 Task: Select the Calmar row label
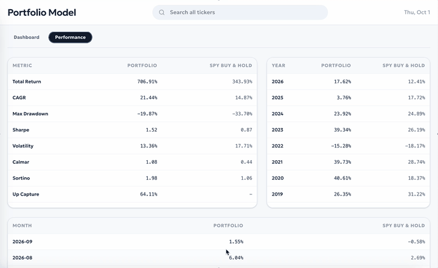point(21,162)
